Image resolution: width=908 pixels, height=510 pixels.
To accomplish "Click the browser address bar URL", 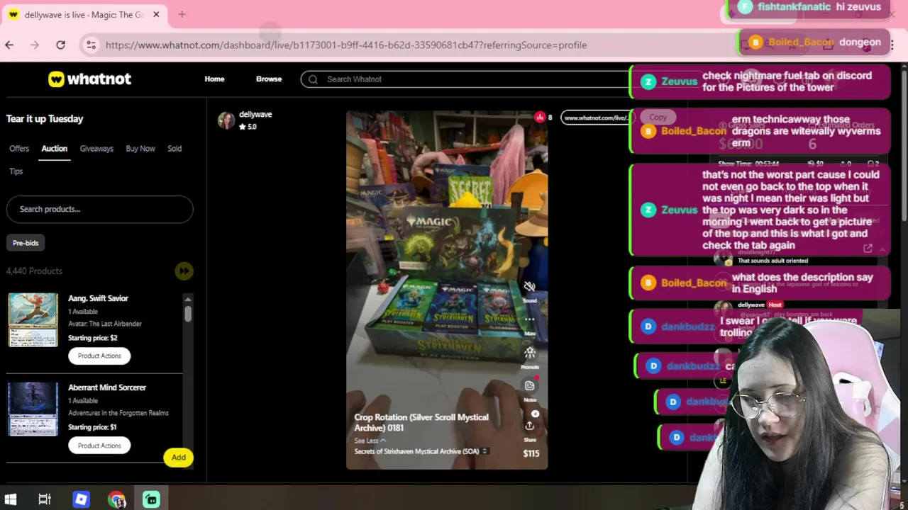I will tap(346, 45).
